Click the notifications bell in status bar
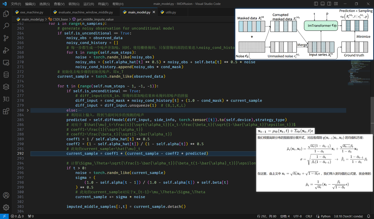This screenshot has height=219, width=374. pyautogui.click(x=369, y=216)
